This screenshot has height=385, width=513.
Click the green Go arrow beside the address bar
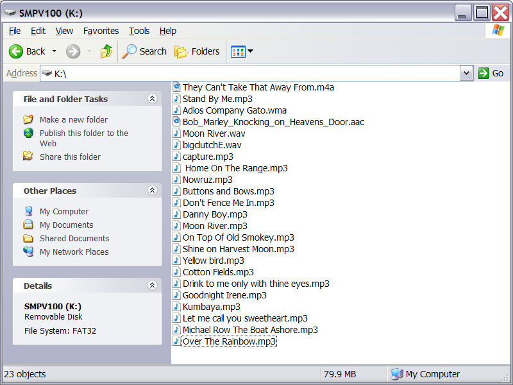pyautogui.click(x=484, y=73)
